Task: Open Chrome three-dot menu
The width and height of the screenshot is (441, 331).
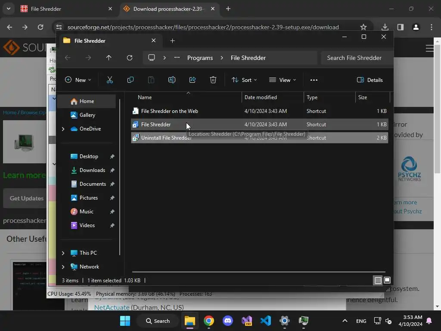Action: pos(432,27)
